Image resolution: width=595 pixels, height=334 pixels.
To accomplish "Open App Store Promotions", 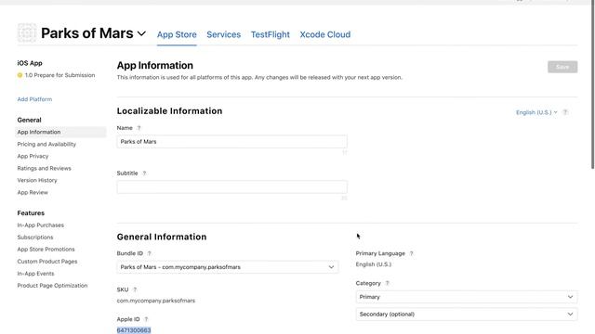I will 46,250.
